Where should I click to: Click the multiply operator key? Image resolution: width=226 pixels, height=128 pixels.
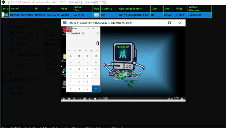tap(96, 69)
